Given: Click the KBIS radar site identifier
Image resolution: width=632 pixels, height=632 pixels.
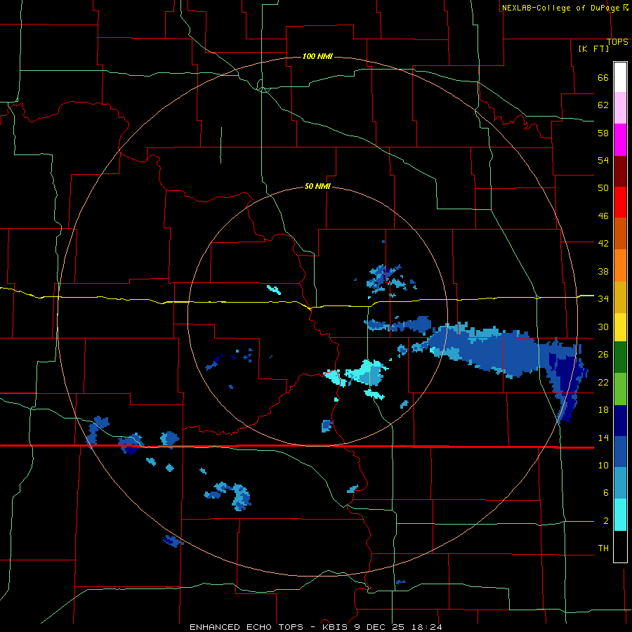Looking at the screenshot, I should coord(336,627).
